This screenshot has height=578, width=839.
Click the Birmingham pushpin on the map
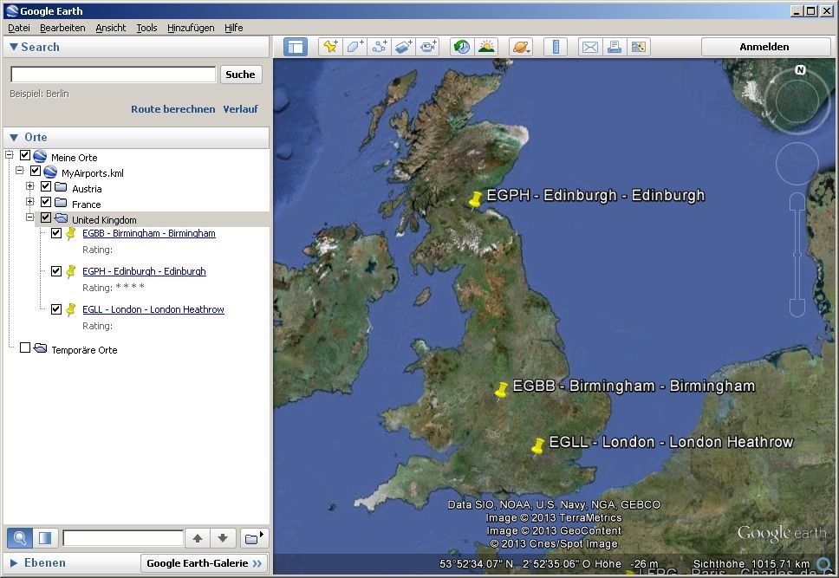tap(501, 391)
